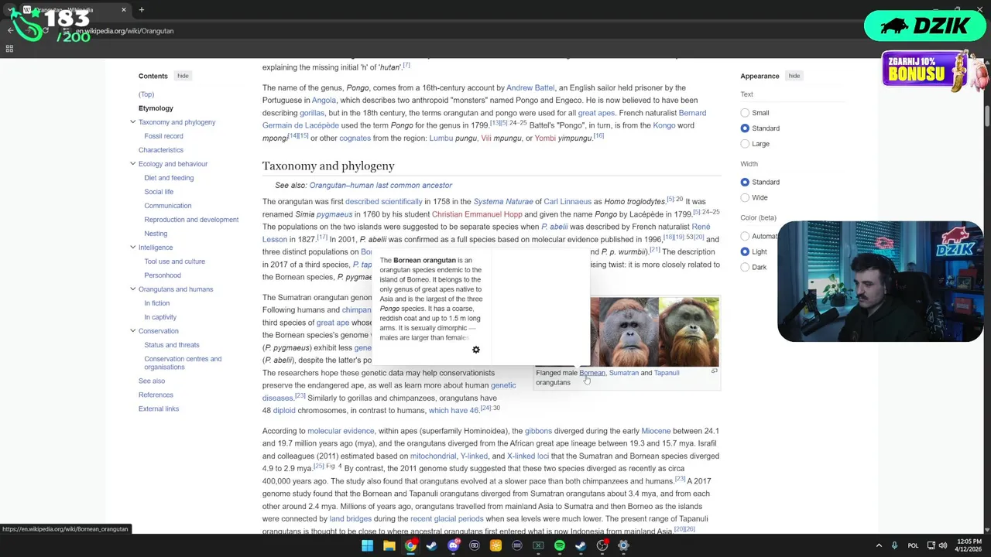Select Dark color mode

pyautogui.click(x=745, y=267)
